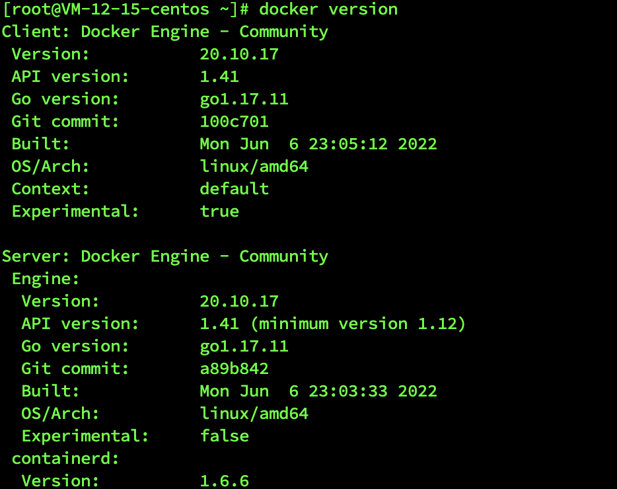617x489 pixels.
Task: Click the 'containerd:' section label
Action: coord(65,459)
